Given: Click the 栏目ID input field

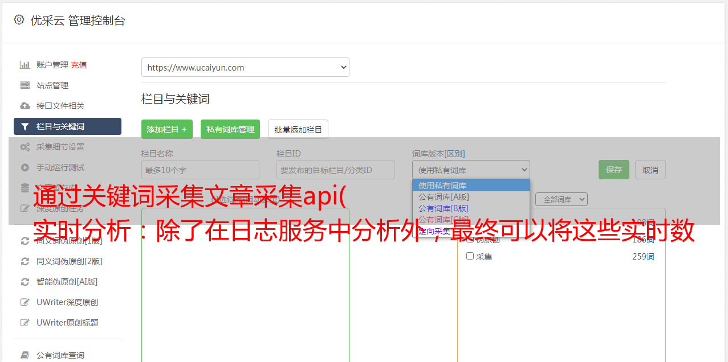Looking at the screenshot, I should click(336, 170).
